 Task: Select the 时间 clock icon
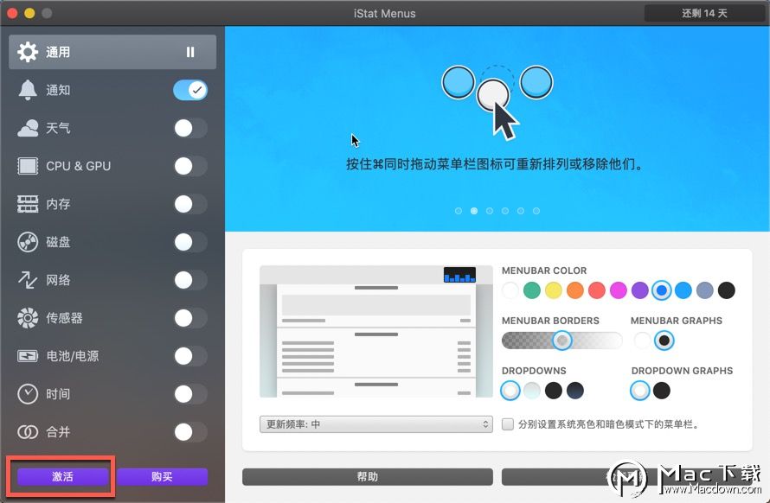(28, 394)
